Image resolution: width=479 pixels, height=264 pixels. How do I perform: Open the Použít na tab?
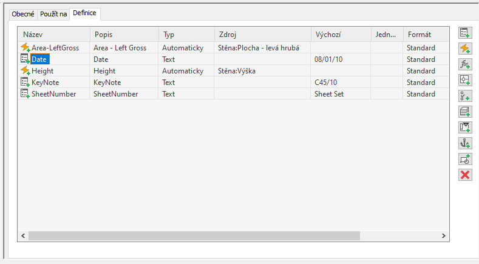[53, 14]
